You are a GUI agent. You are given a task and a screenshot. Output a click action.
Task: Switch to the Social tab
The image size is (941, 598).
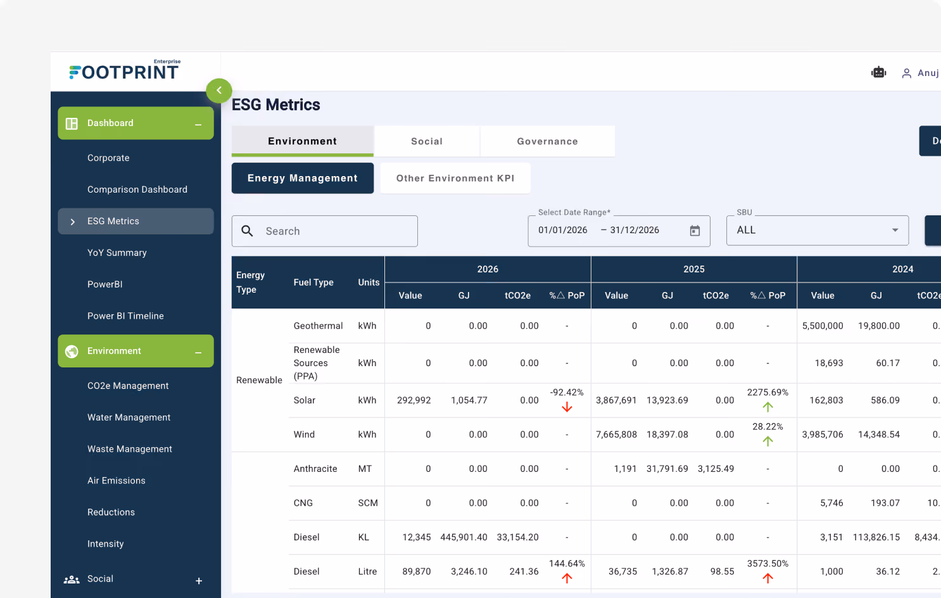coord(427,141)
